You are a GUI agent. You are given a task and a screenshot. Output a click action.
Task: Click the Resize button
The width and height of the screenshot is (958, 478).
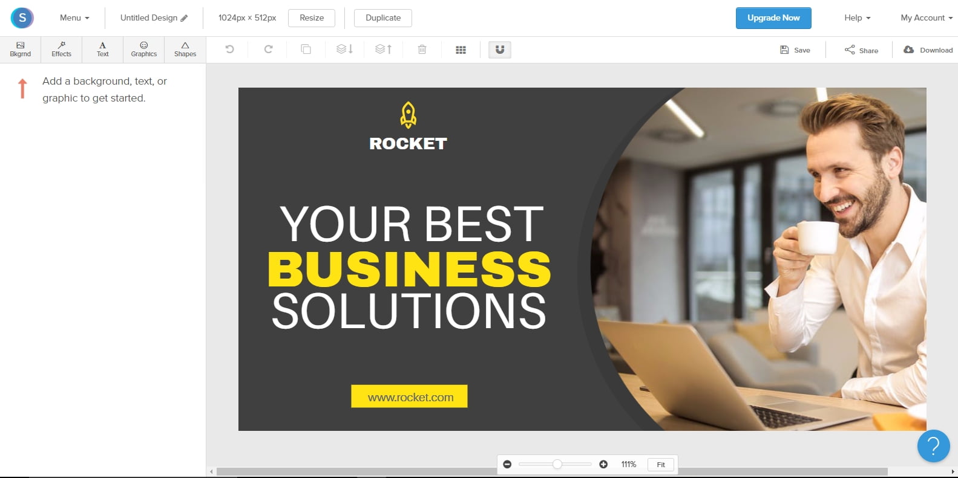(x=312, y=18)
